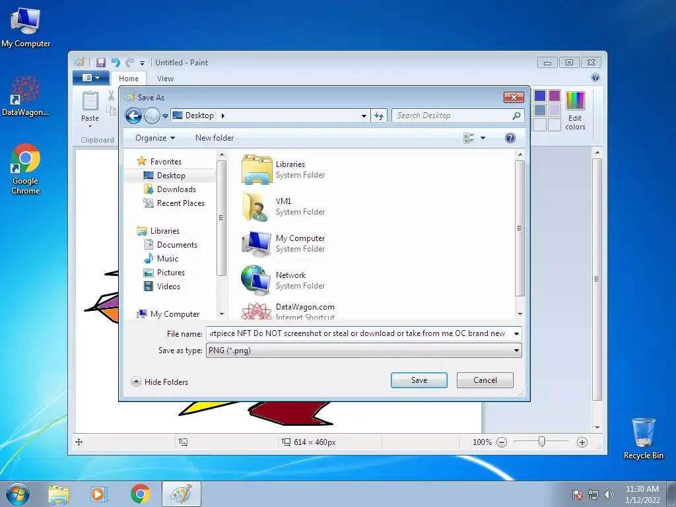Viewport: 676px width, 507px height.
Task: Click file list vertical scrollbar down arrow
Action: (520, 314)
